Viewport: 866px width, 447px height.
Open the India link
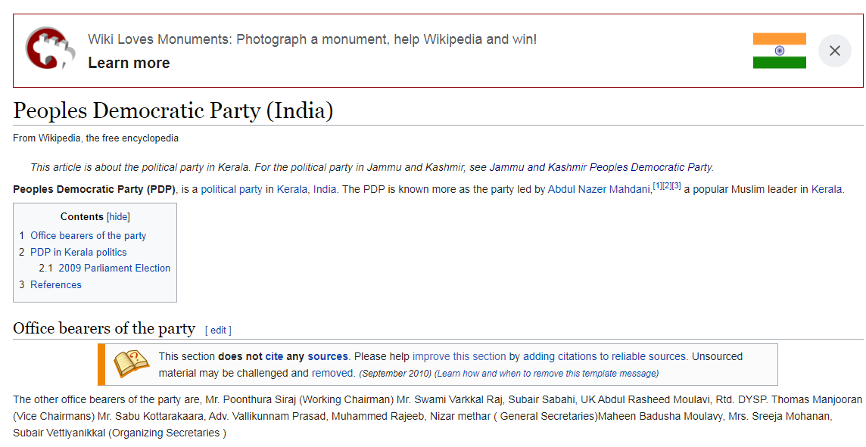pos(325,189)
